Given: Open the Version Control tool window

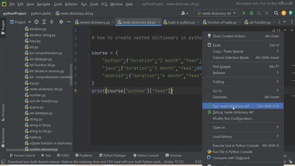Looking at the screenshot, I should click(23, 155).
